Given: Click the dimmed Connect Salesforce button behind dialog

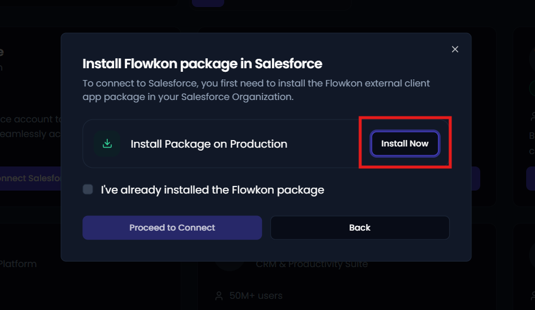Looking at the screenshot, I should click(31, 178).
